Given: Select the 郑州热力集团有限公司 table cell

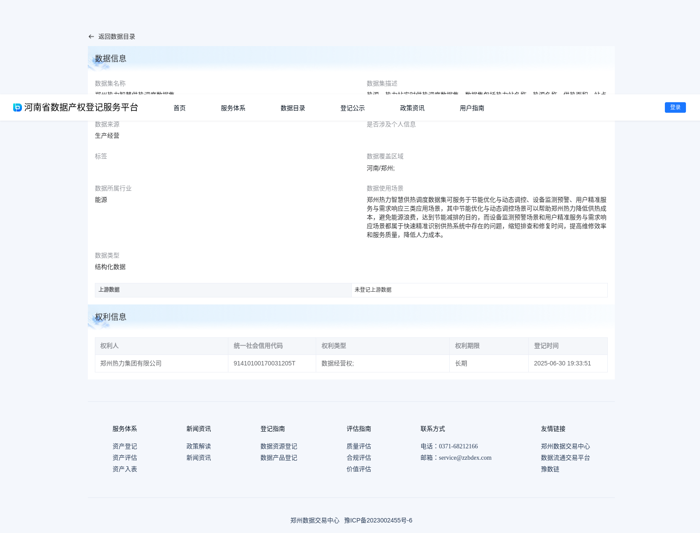Looking at the screenshot, I should 162,363.
